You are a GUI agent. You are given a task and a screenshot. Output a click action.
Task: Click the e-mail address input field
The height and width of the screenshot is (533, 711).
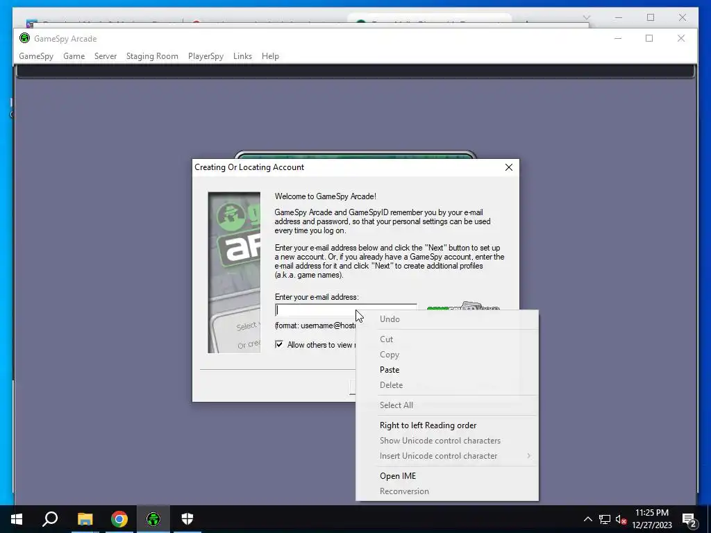(x=346, y=310)
